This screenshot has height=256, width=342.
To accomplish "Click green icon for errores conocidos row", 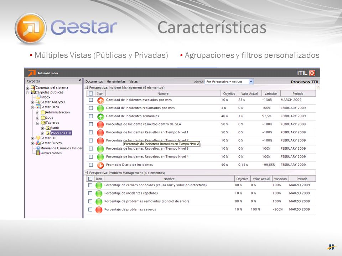I will click(x=99, y=186).
